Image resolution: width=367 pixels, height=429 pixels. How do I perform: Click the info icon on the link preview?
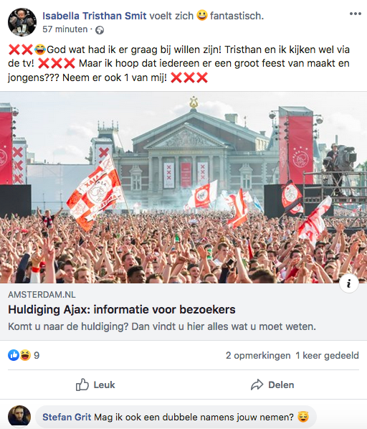click(x=348, y=283)
